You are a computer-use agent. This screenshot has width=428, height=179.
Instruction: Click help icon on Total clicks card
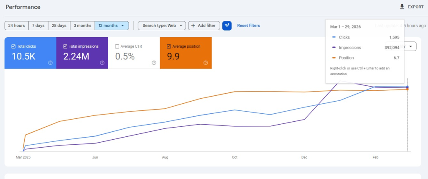(50, 63)
